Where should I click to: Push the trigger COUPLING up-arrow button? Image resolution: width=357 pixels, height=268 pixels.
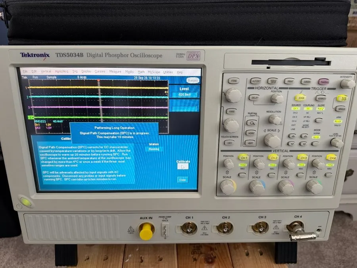tap(304, 136)
